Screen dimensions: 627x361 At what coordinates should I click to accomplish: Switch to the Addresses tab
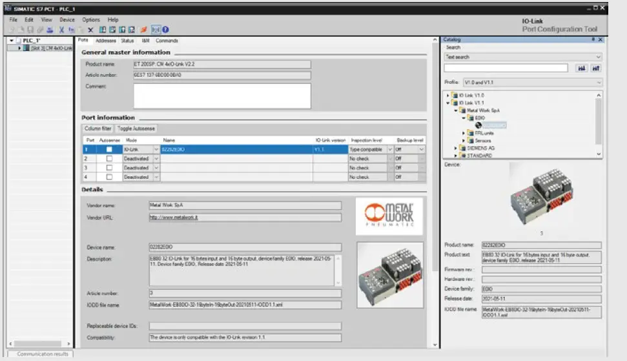pos(105,41)
